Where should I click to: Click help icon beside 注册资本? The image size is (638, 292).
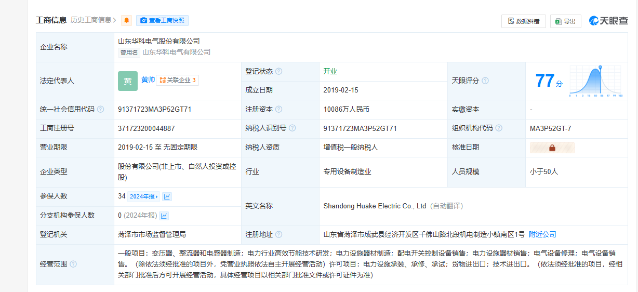click(278, 110)
